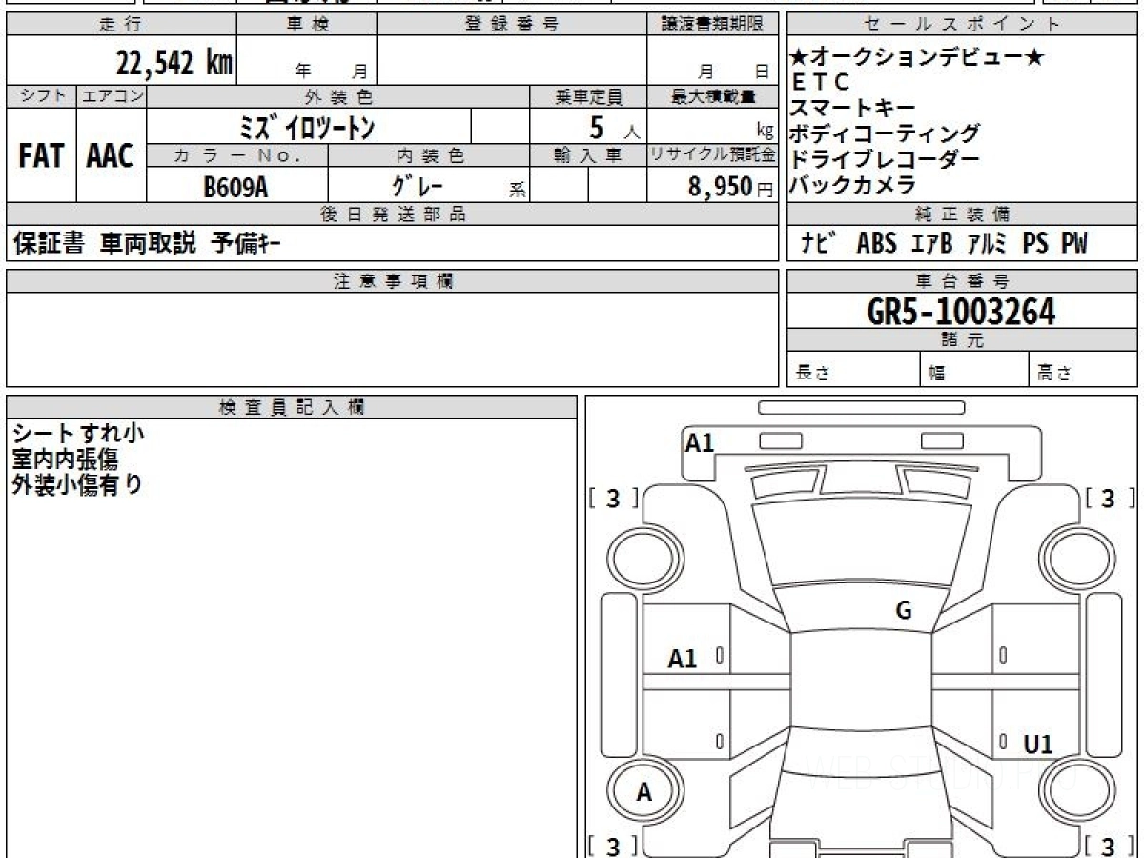
Task: Select the A1 mark on the door
Action: pos(683,658)
